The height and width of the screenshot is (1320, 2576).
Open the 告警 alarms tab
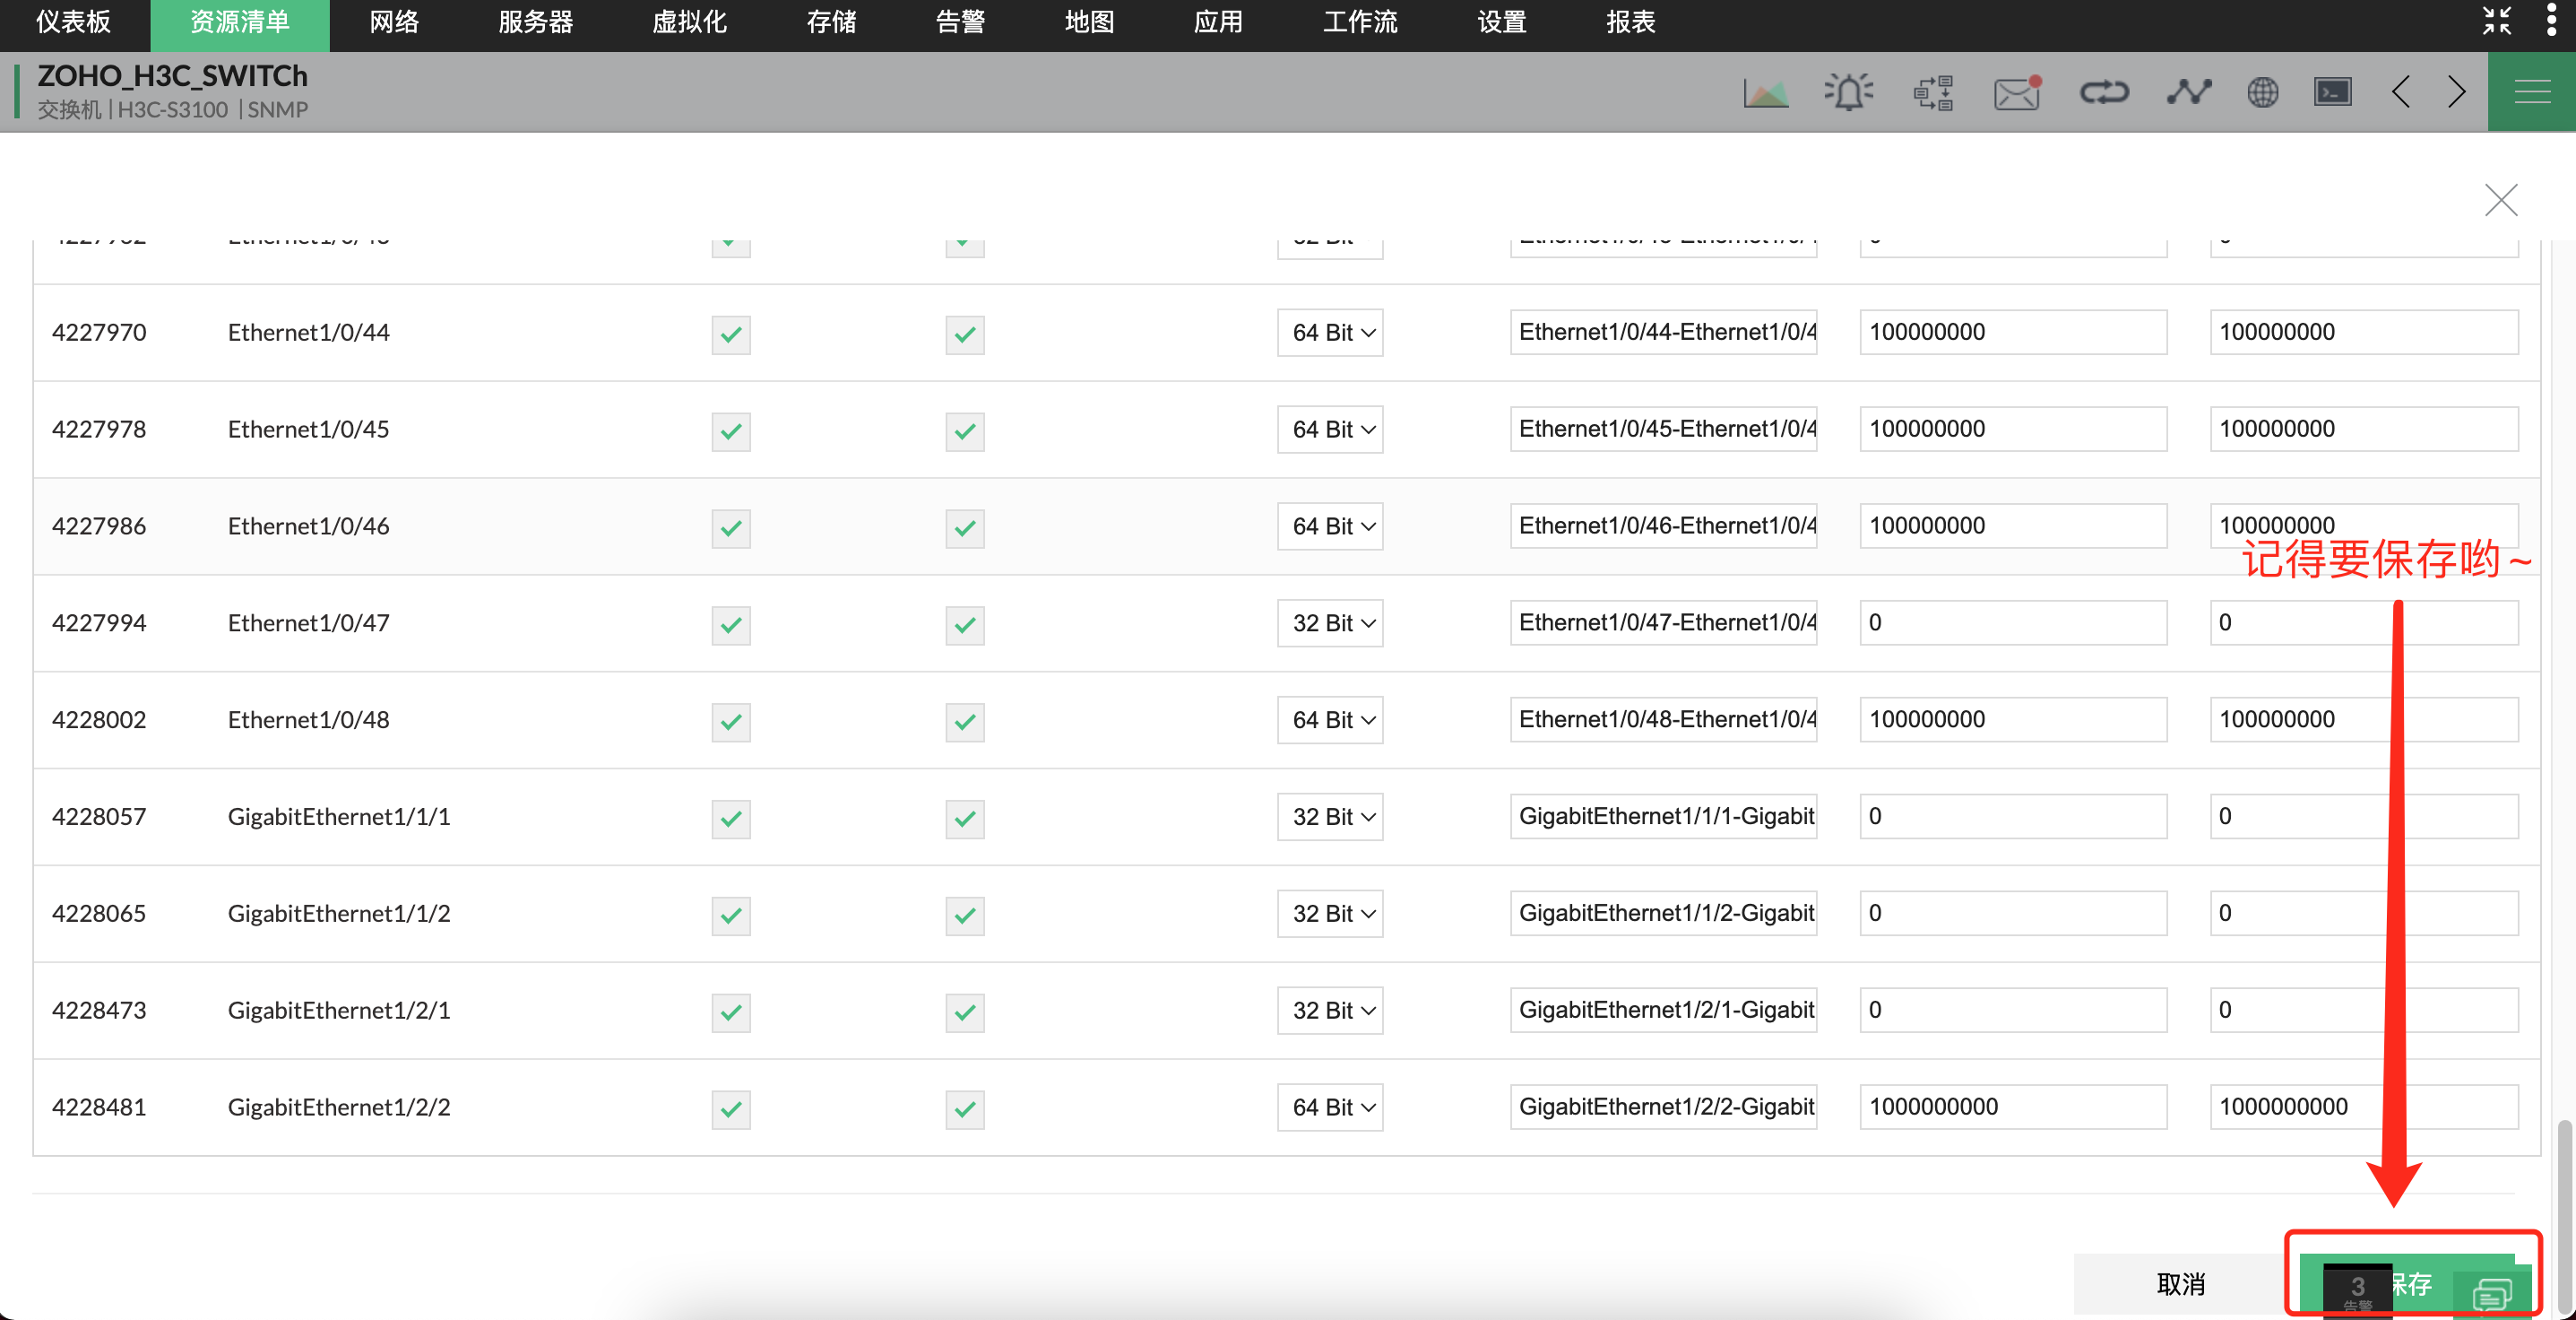click(961, 22)
